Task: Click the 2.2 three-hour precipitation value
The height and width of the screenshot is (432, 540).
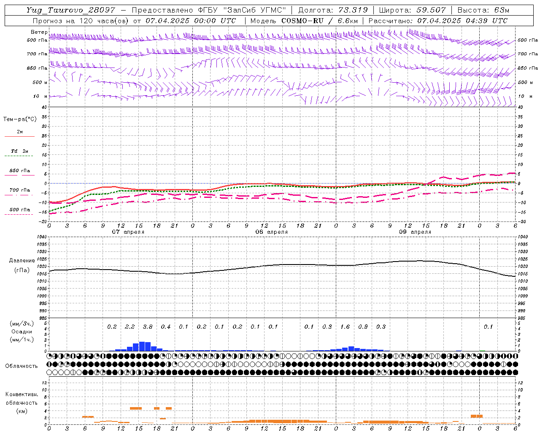Action: pos(130,327)
